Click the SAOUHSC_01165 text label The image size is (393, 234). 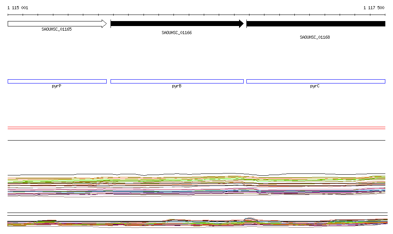[56, 29]
